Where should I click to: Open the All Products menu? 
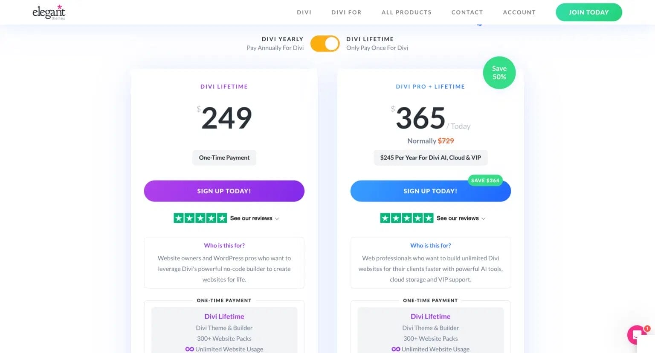click(406, 12)
